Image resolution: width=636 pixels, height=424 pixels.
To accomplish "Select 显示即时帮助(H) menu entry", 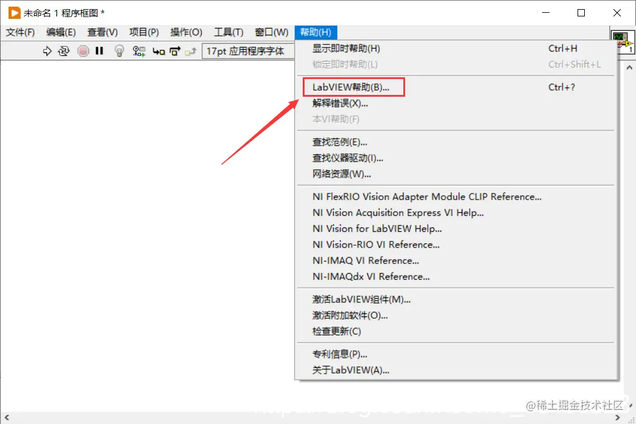I will [457, 49].
